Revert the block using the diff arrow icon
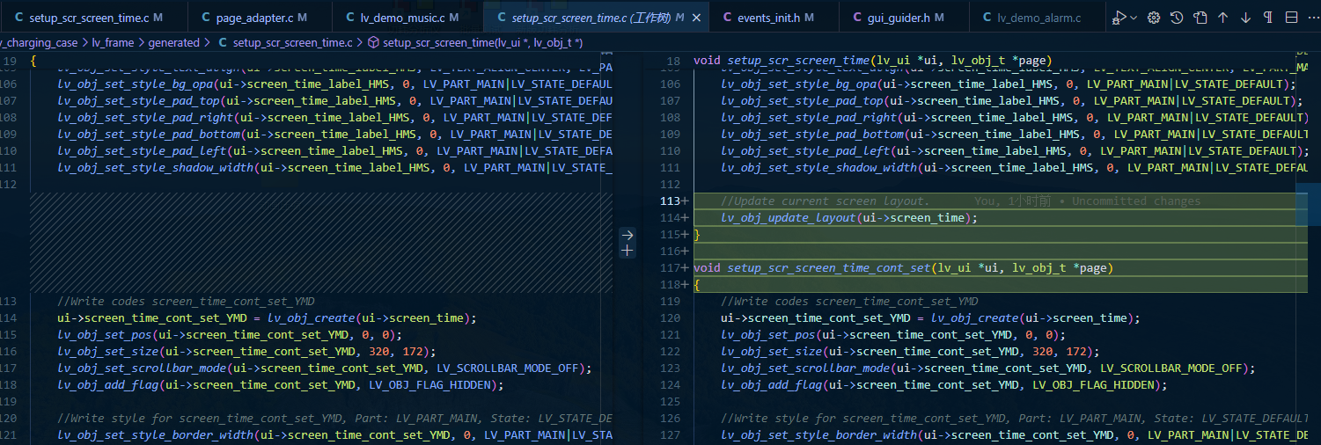Screen dimensions: 1321x445 pos(627,235)
